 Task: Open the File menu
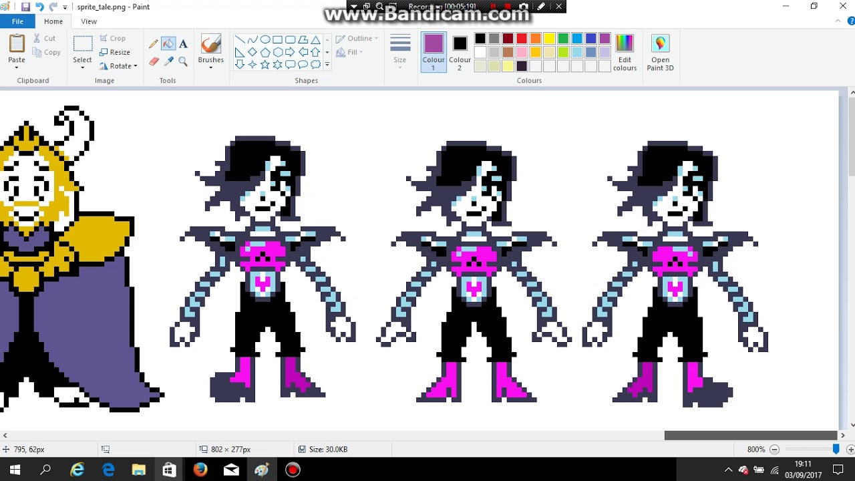[17, 21]
